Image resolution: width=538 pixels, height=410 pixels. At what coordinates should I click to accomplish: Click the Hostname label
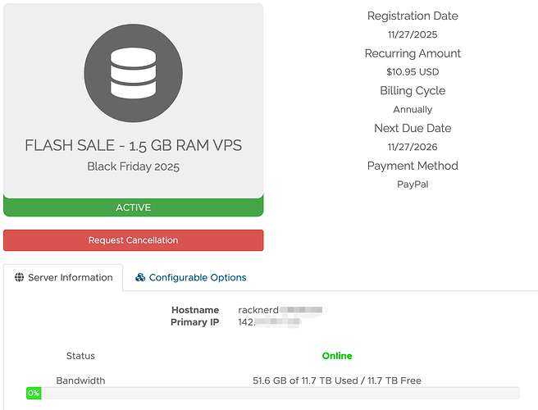(x=195, y=310)
